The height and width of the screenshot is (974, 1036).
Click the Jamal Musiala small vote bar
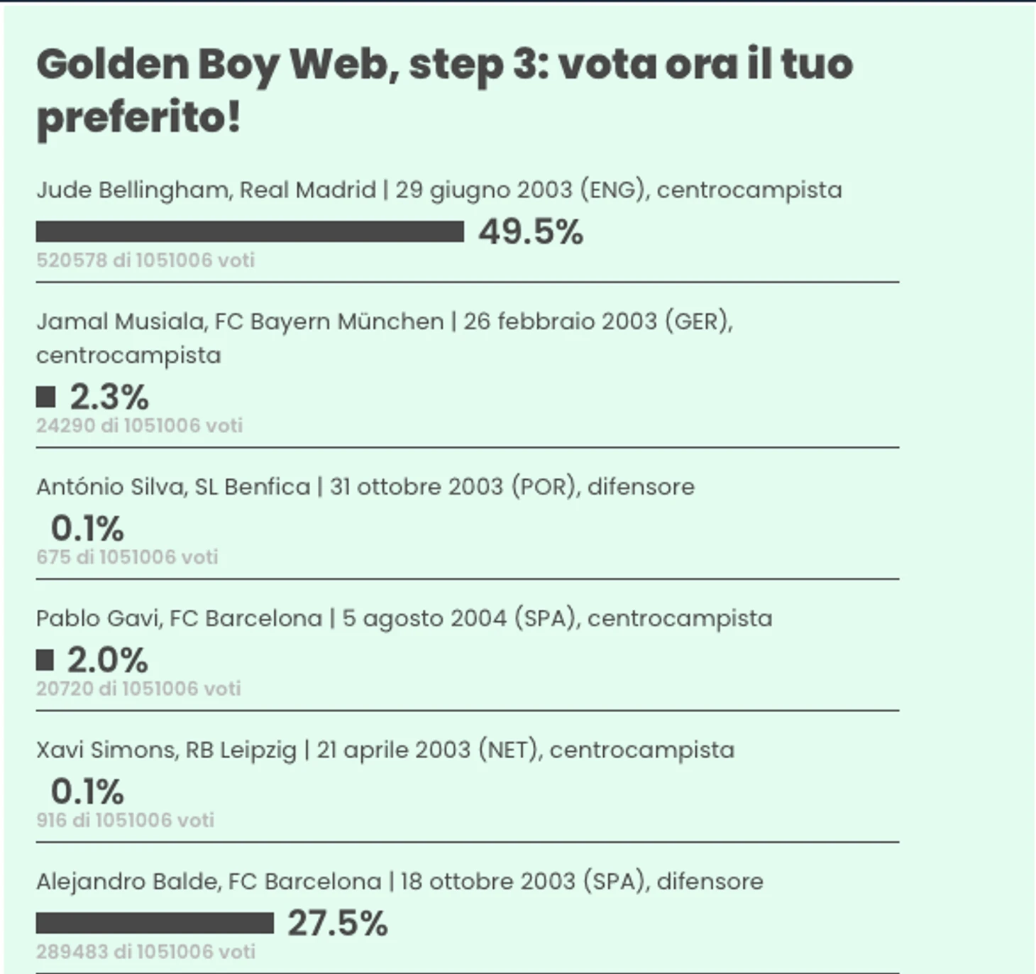click(x=45, y=397)
